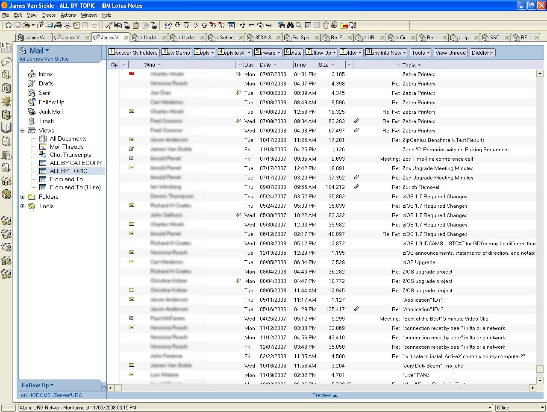Open the Mail dropdown header
Screen dimensions: 547x412
coord(39,50)
